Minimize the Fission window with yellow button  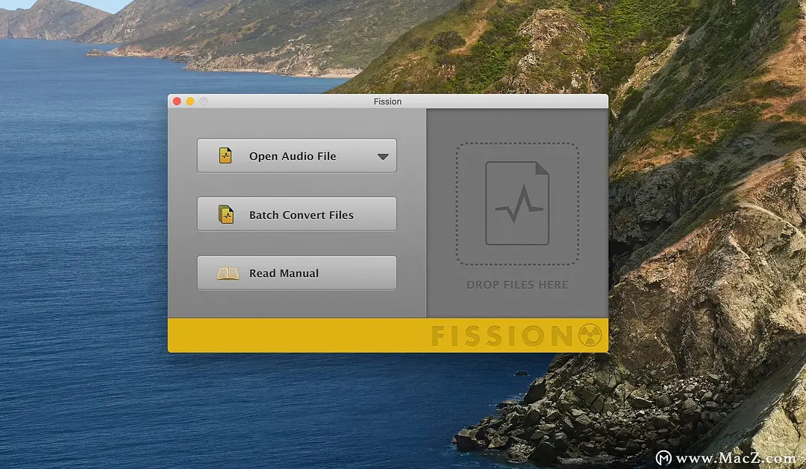click(190, 101)
